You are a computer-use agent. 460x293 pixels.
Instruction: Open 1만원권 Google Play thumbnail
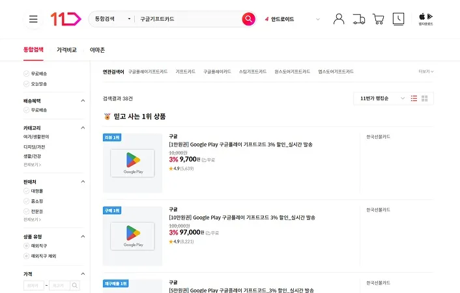point(133,163)
